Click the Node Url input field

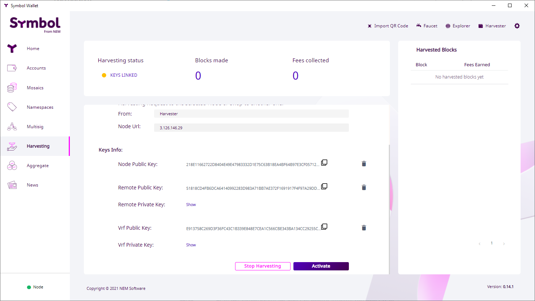click(251, 128)
